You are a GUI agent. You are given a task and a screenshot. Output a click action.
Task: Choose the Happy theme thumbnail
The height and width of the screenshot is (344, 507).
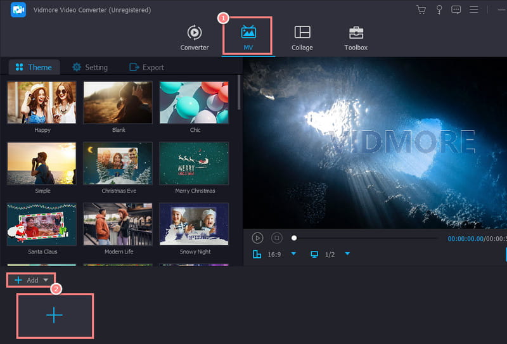[x=42, y=103]
